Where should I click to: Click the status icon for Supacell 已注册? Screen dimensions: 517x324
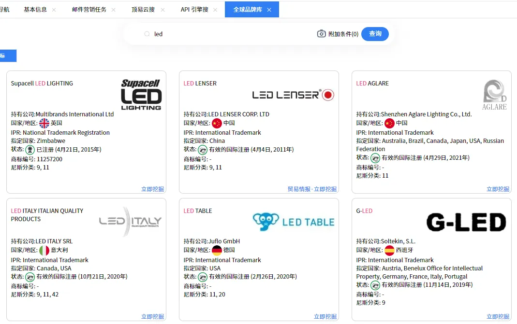point(30,150)
